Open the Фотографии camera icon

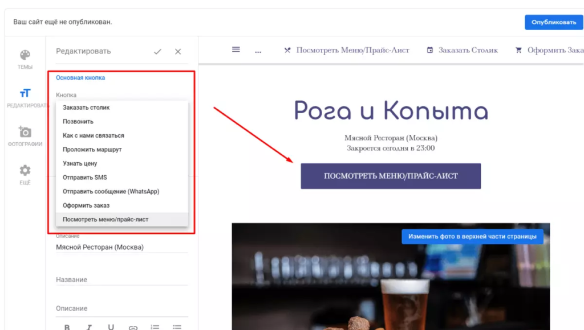(x=24, y=131)
